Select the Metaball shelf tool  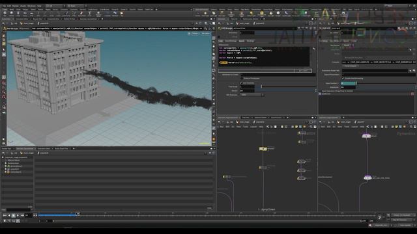click(x=115, y=14)
